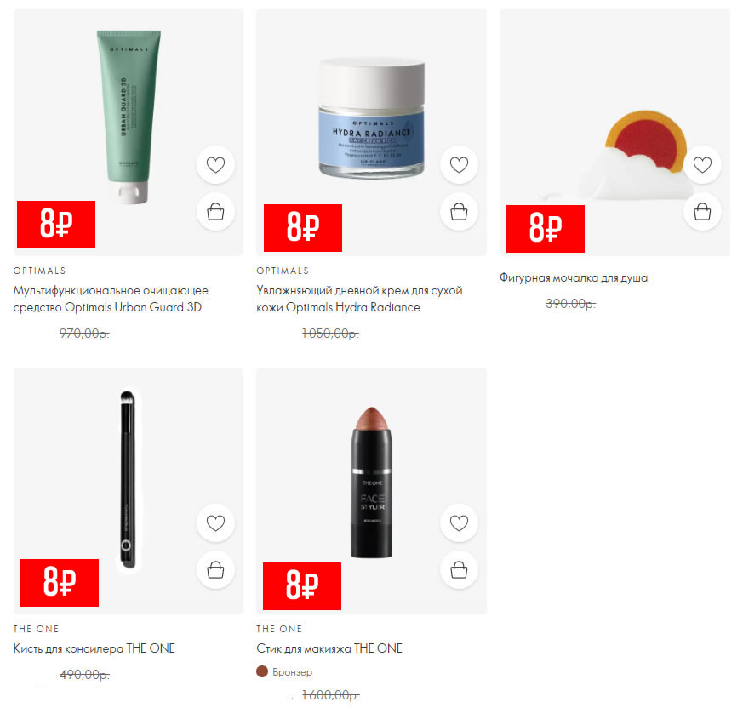Add Face Styler makeup stick to bag

[x=459, y=570]
